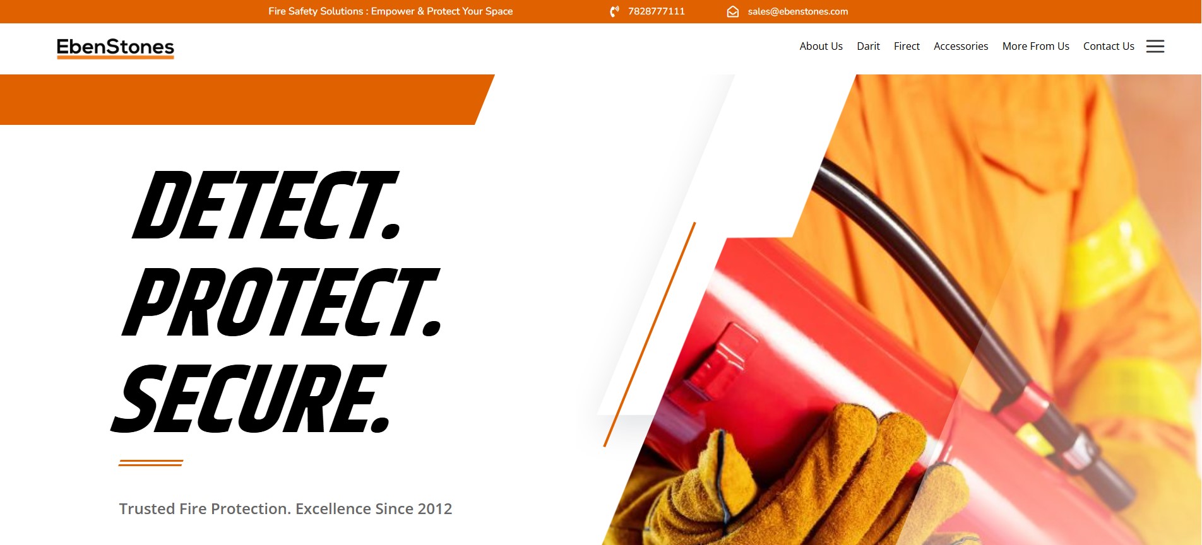Call phone number 7828777111
The image size is (1202, 545).
[657, 11]
